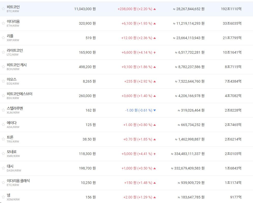Click the up triangle in Ripple change
This screenshot has width=253, height=203.
coord(155,38)
